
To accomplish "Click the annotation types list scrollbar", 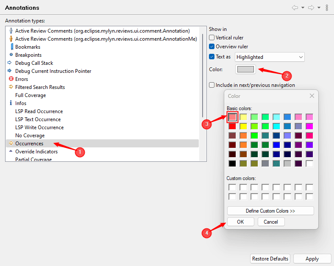I will pos(203,75).
